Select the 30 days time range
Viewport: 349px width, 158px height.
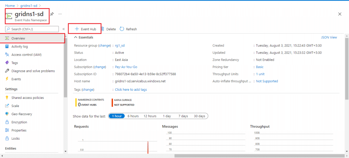pos(199,116)
